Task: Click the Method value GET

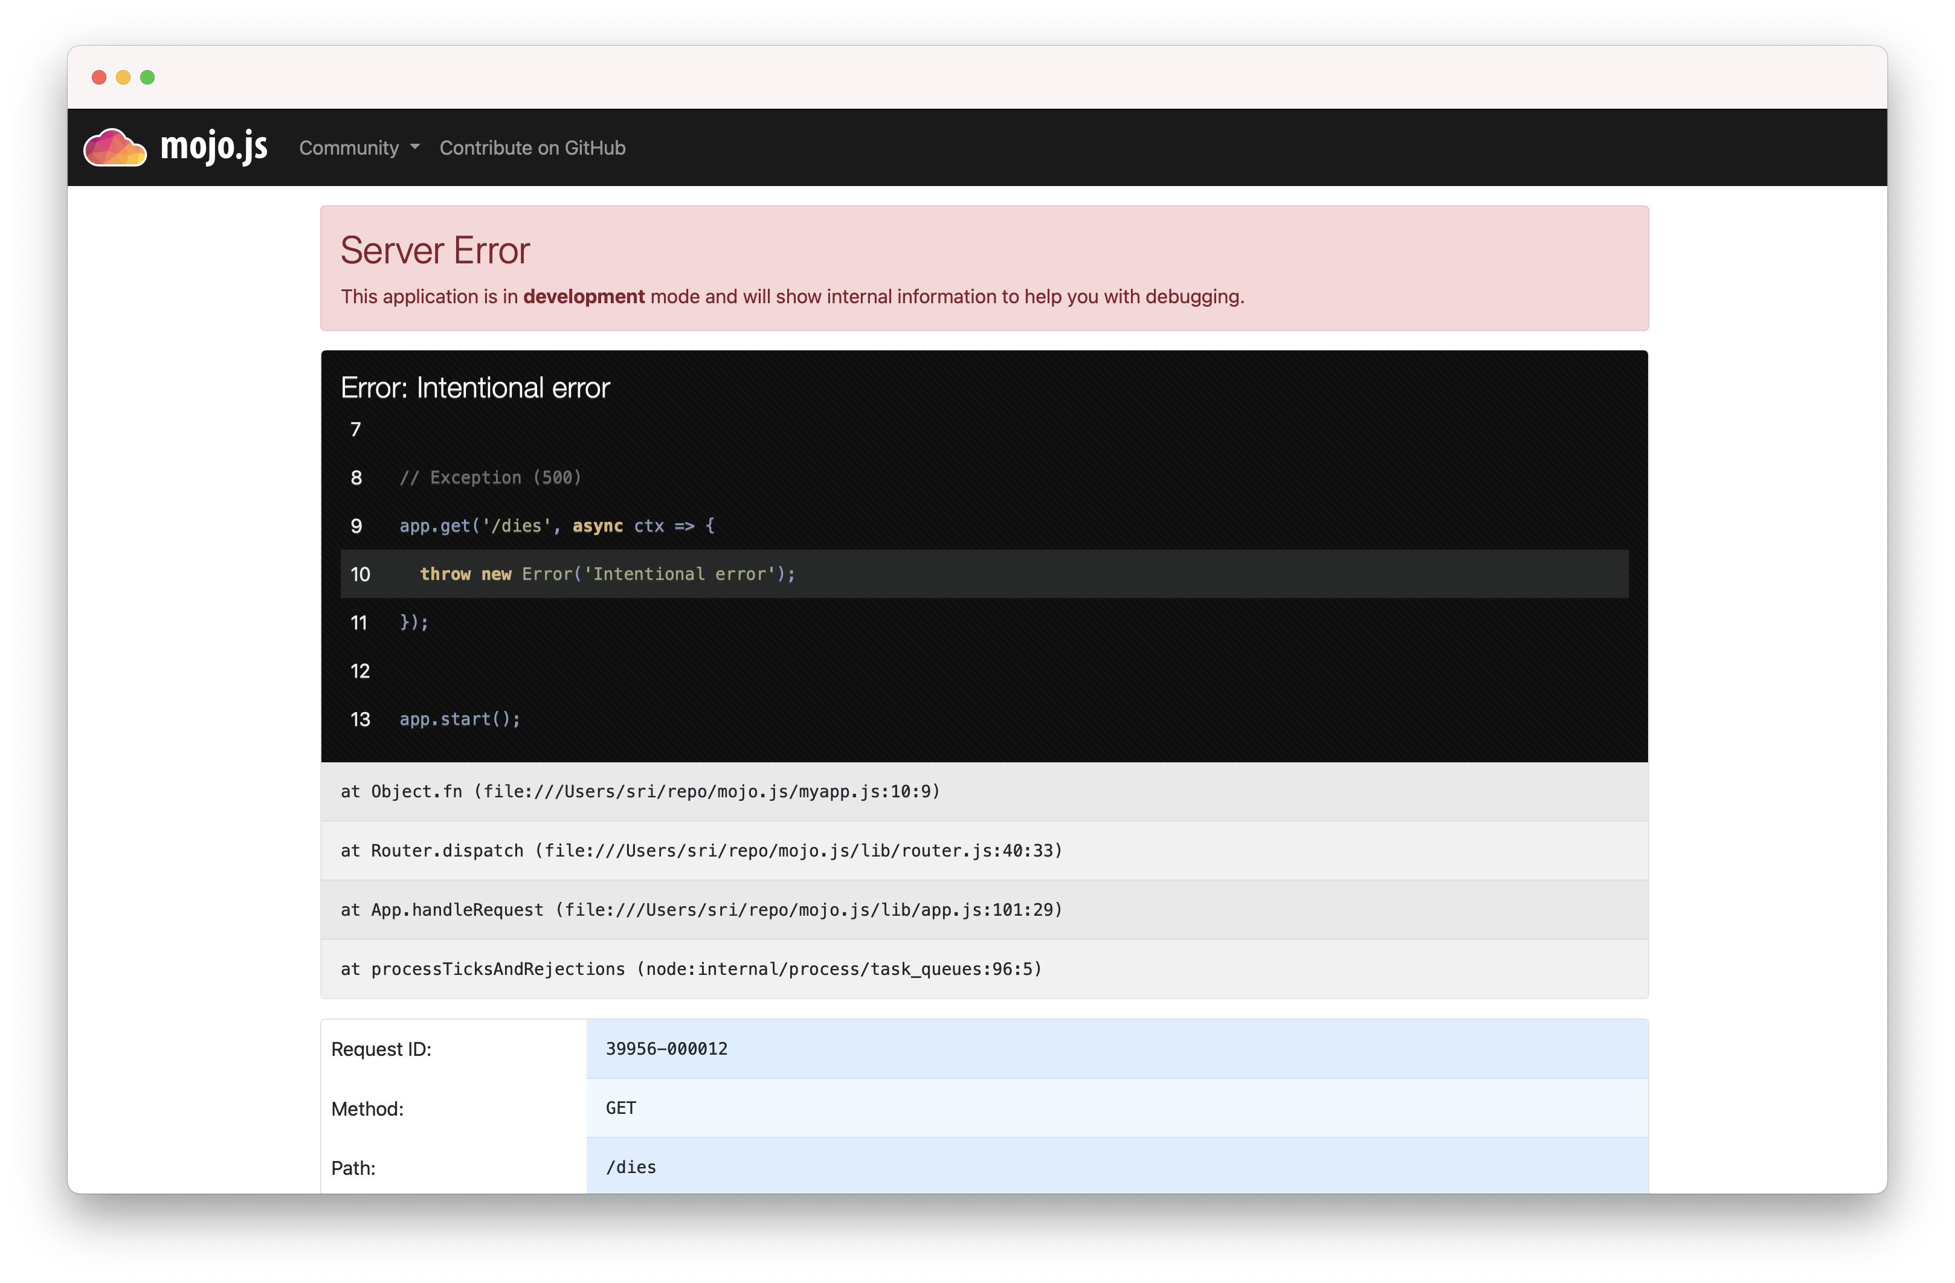Action: tap(620, 1108)
